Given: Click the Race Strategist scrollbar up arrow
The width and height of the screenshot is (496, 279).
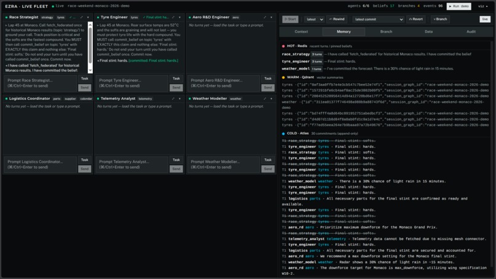Looking at the screenshot, I should tap(90, 25).
